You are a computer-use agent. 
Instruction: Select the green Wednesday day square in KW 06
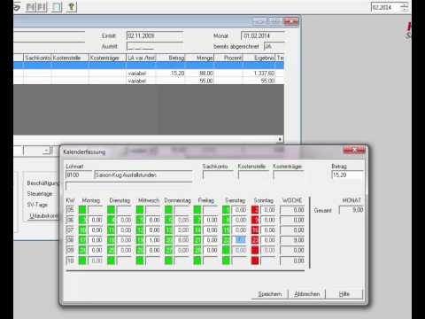click(140, 220)
